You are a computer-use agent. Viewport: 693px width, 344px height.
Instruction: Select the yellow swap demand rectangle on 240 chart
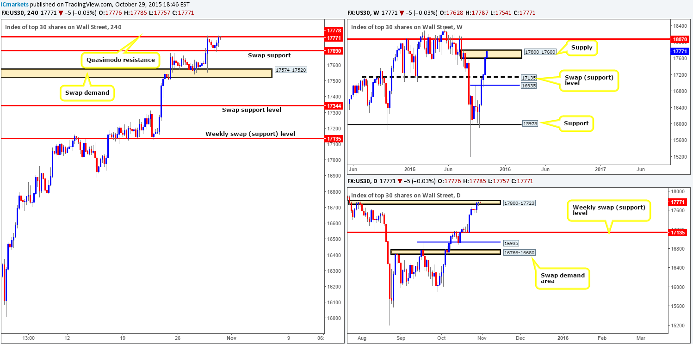coord(136,73)
